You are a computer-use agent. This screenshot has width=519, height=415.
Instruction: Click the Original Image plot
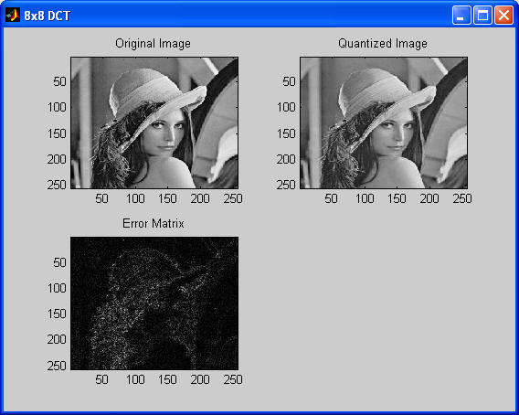point(154,122)
